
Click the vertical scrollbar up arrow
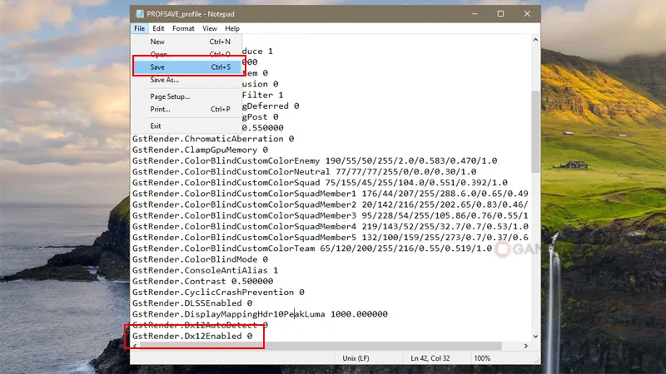point(535,40)
